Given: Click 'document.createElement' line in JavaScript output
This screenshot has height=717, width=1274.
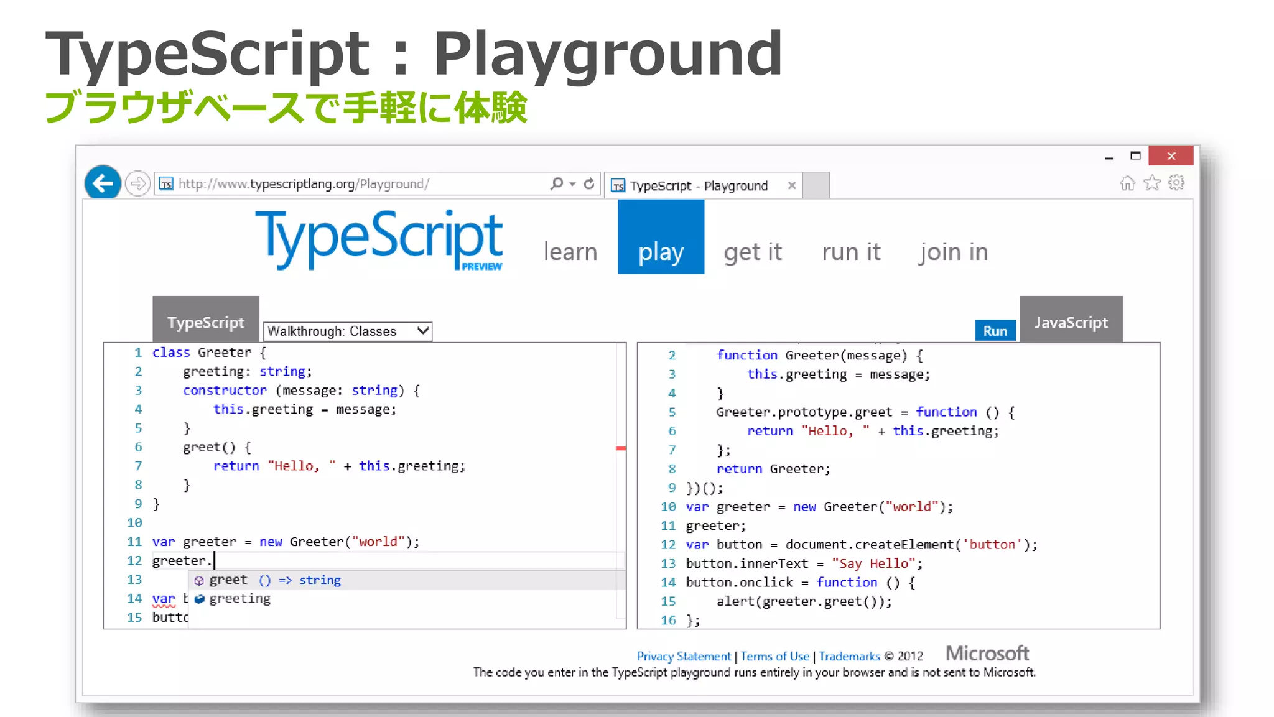Looking at the screenshot, I should pyautogui.click(x=862, y=544).
